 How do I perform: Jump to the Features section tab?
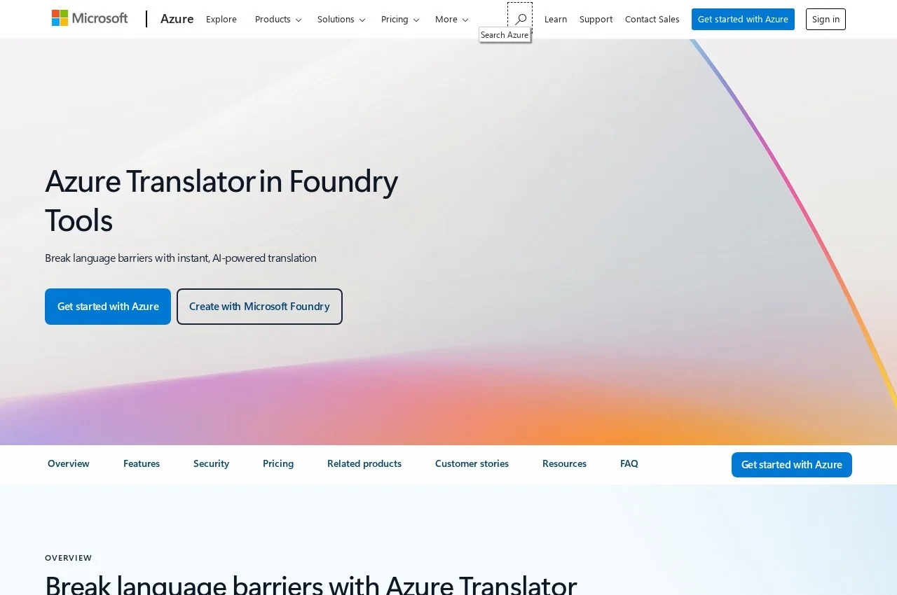(x=142, y=463)
